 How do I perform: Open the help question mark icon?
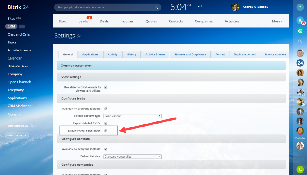(x=300, y=7)
